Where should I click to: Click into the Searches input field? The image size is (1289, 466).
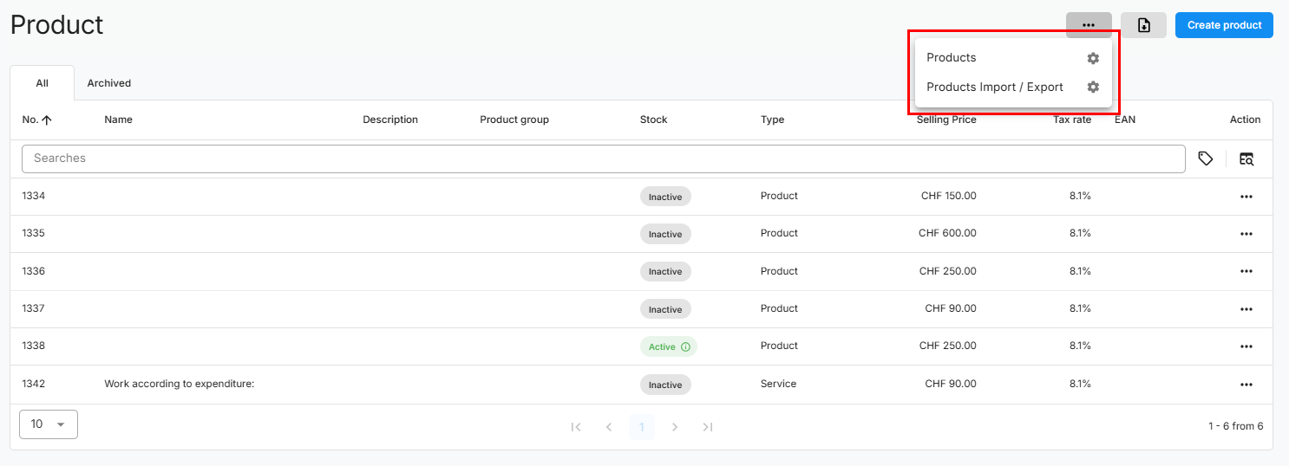(602, 159)
